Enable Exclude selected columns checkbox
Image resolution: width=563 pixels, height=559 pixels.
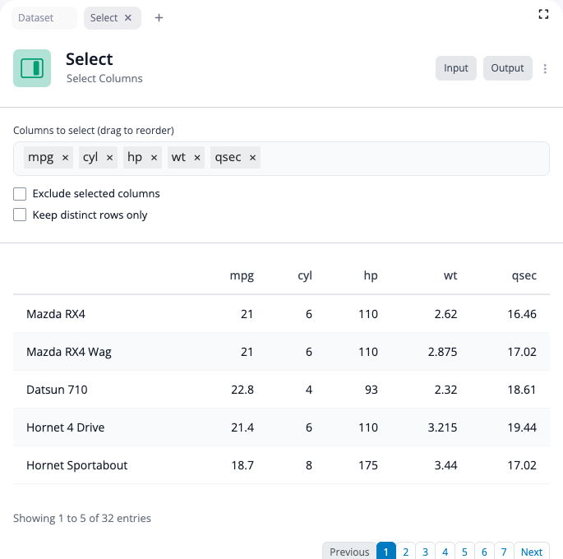20,194
